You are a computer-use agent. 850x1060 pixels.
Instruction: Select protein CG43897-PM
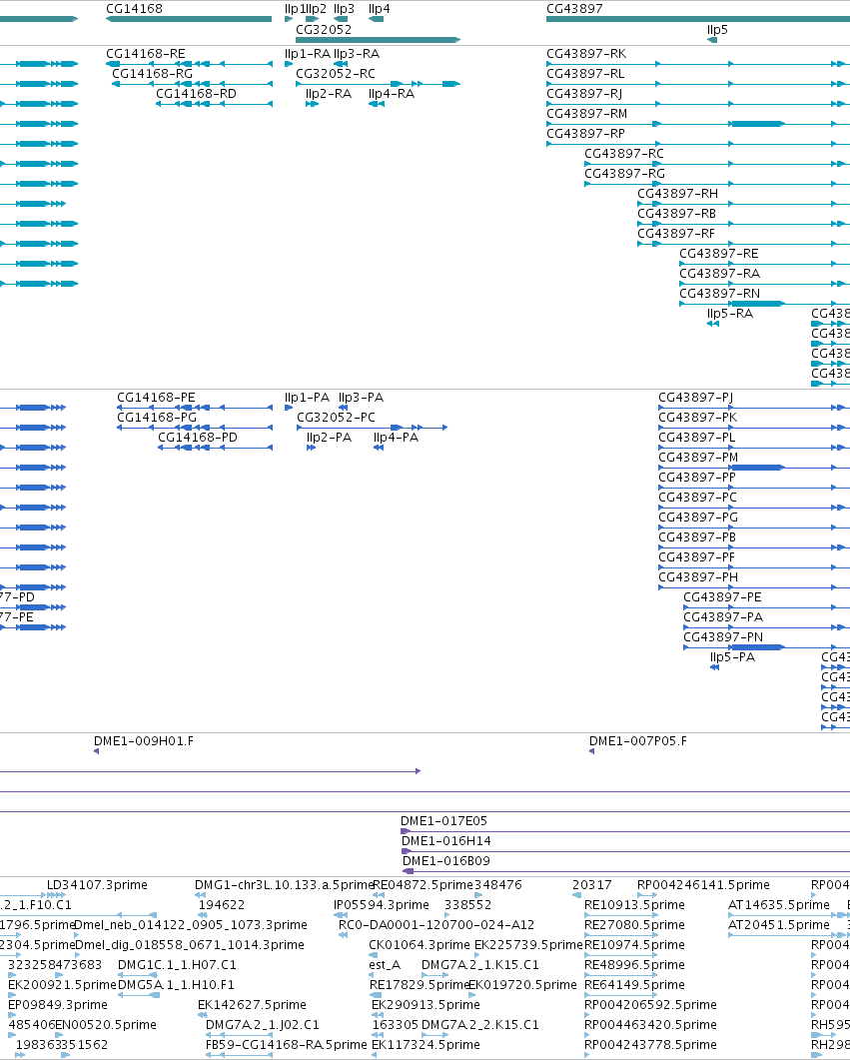(698, 457)
